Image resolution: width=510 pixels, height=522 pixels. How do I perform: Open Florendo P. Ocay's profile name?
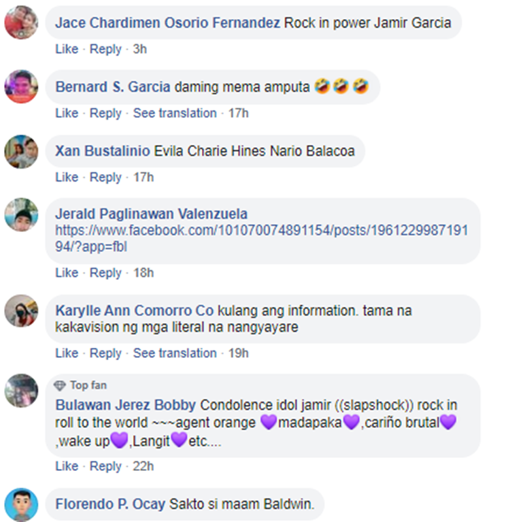[110, 504]
